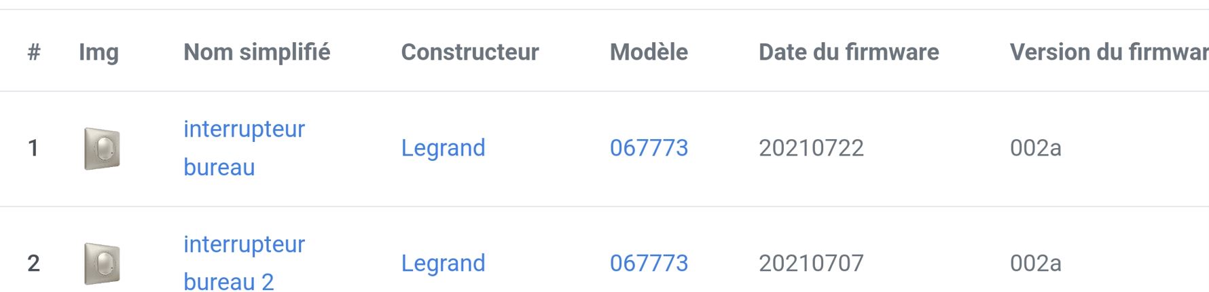Click the Legrand link in the second row

(x=443, y=263)
